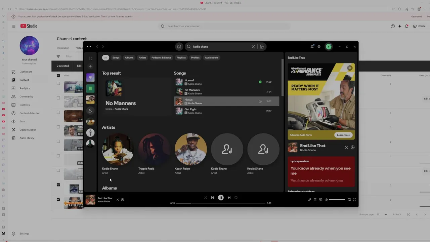Filter Spotify results by Playlists
430x242 pixels.
(181, 58)
